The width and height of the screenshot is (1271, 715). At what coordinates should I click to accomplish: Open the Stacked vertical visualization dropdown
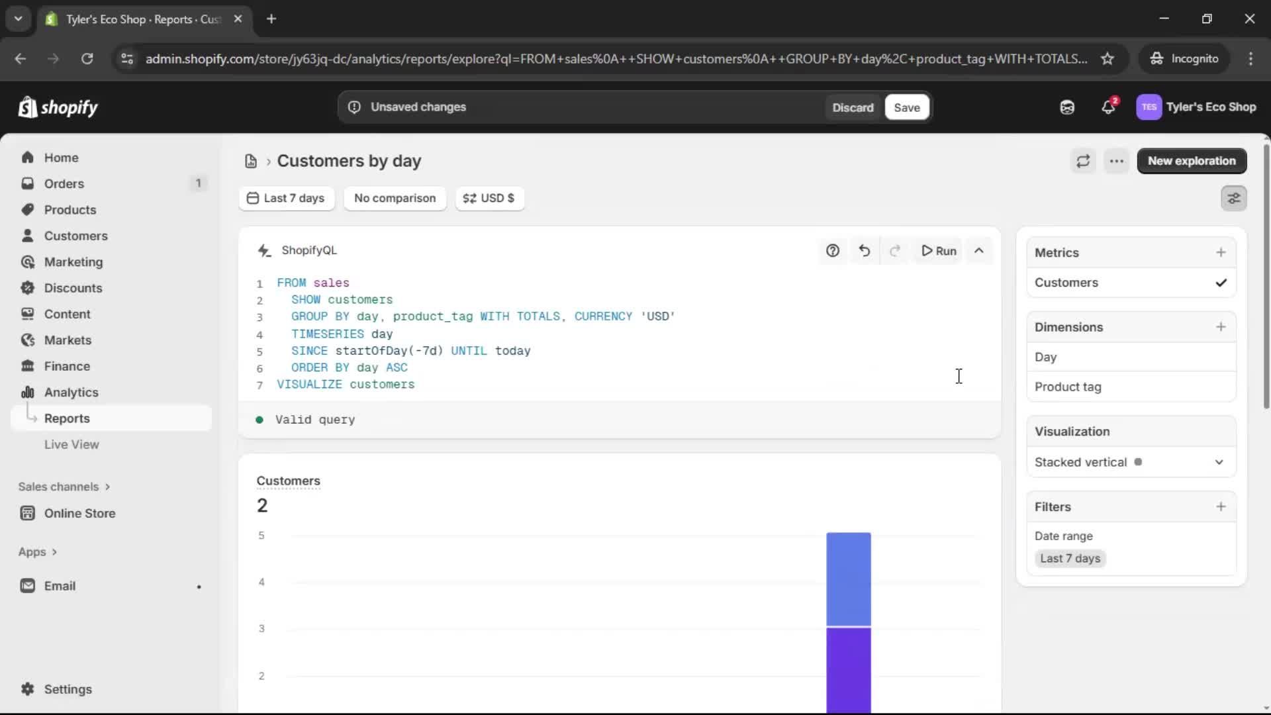(1219, 462)
